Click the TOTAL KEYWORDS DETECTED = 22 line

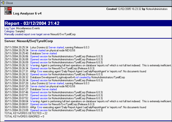[26, 113]
